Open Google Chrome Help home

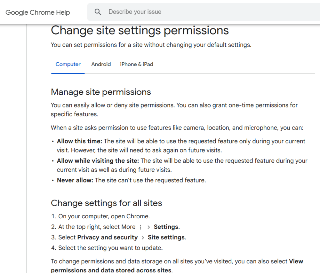(x=37, y=12)
